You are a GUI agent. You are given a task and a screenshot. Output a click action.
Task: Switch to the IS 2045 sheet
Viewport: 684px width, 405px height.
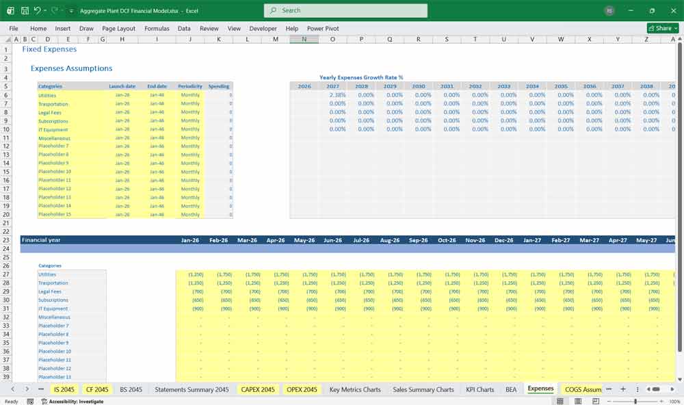coord(64,389)
